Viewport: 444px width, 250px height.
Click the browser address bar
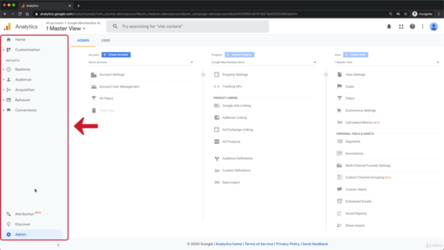210,14
